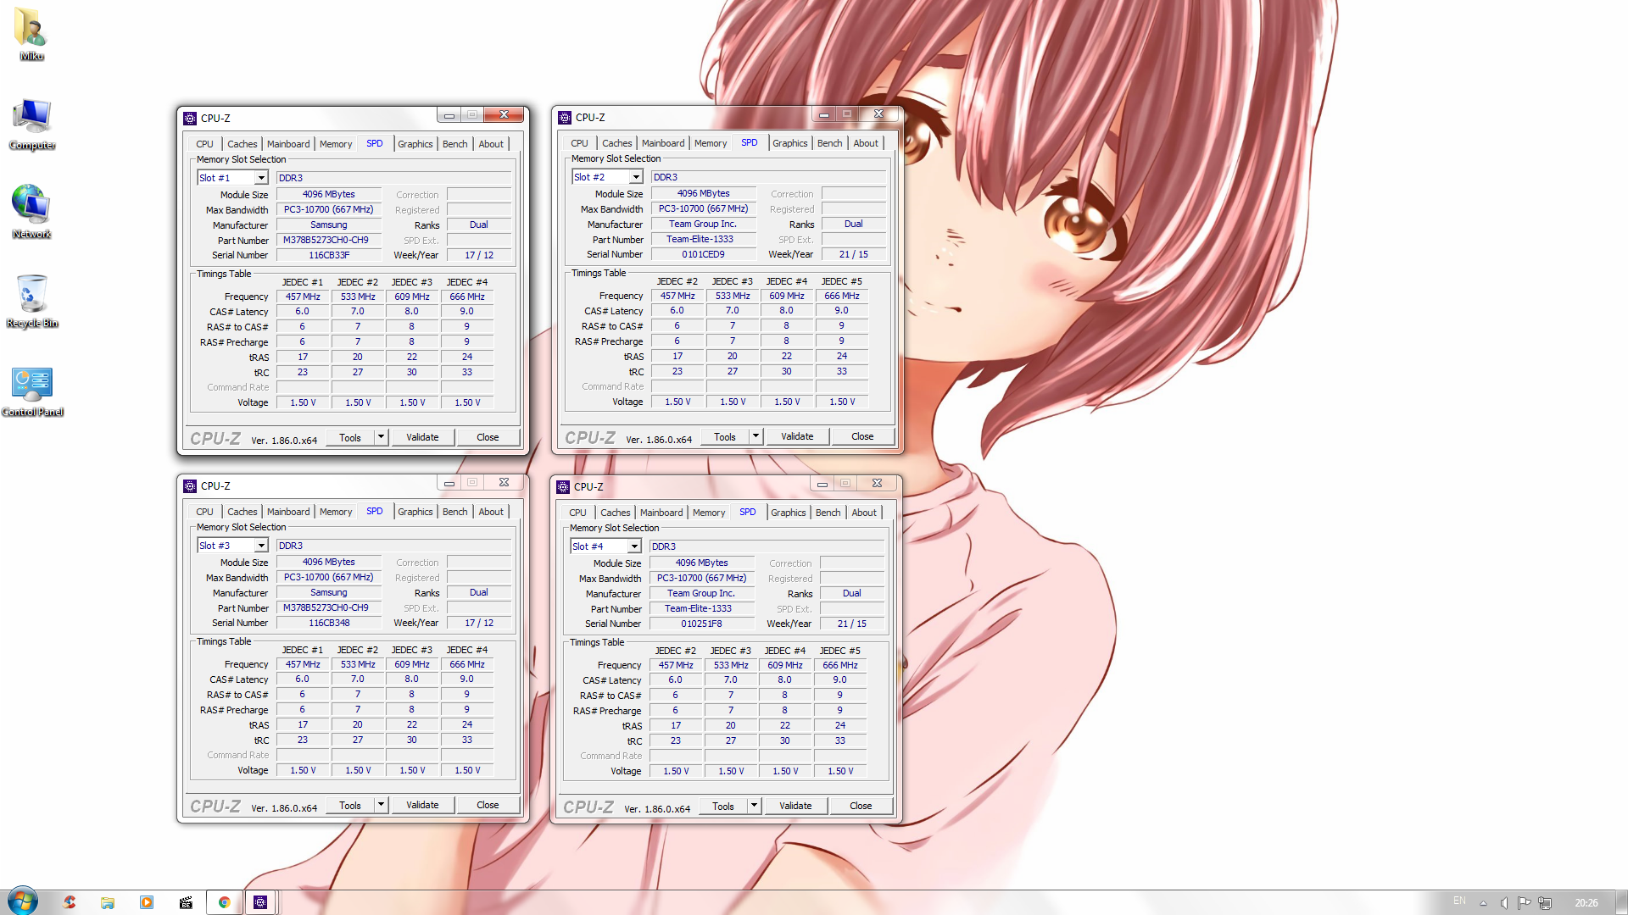Screen dimensions: 1628x915
Task: Click serial number 010251F8
Action: coord(701,624)
